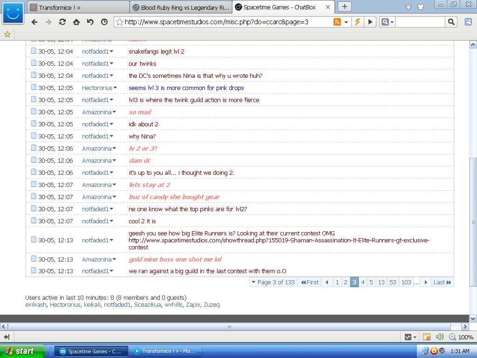The height and width of the screenshot is (358, 477).
Task: Go to page 13 in pagination
Action: (x=381, y=282)
